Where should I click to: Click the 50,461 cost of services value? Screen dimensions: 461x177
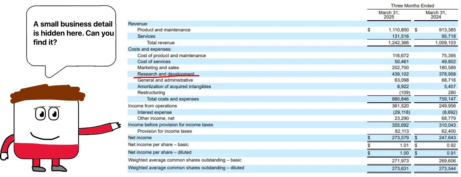point(402,62)
